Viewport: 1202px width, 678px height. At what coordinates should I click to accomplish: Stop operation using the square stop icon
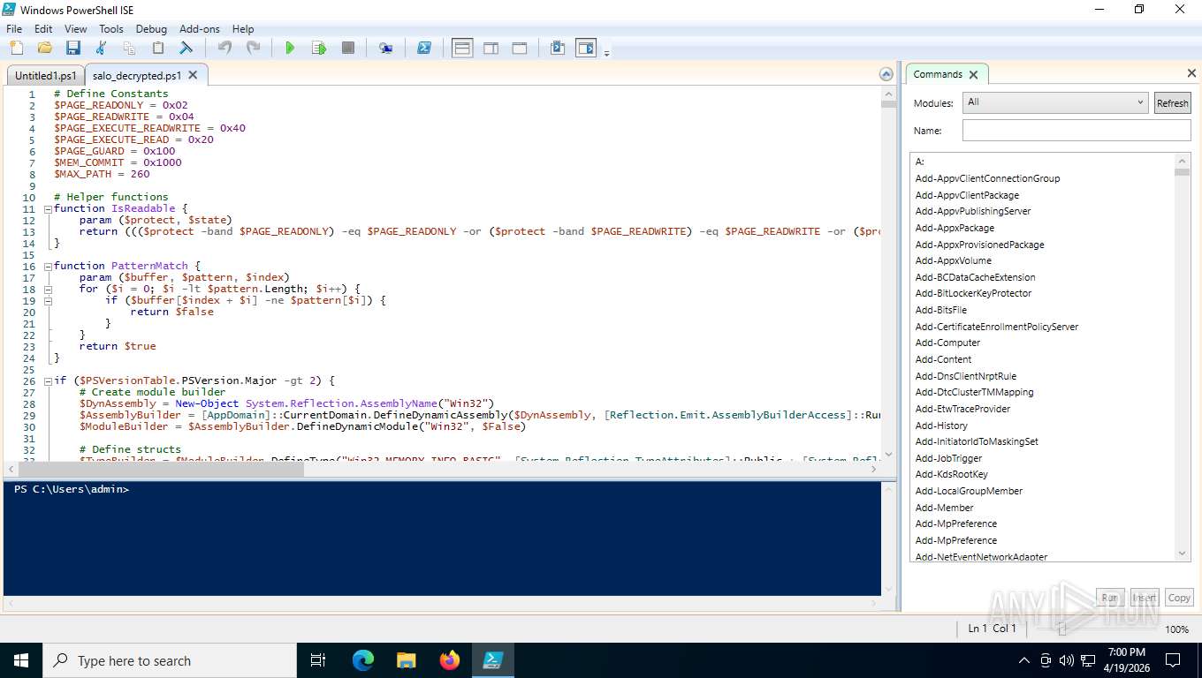click(348, 48)
